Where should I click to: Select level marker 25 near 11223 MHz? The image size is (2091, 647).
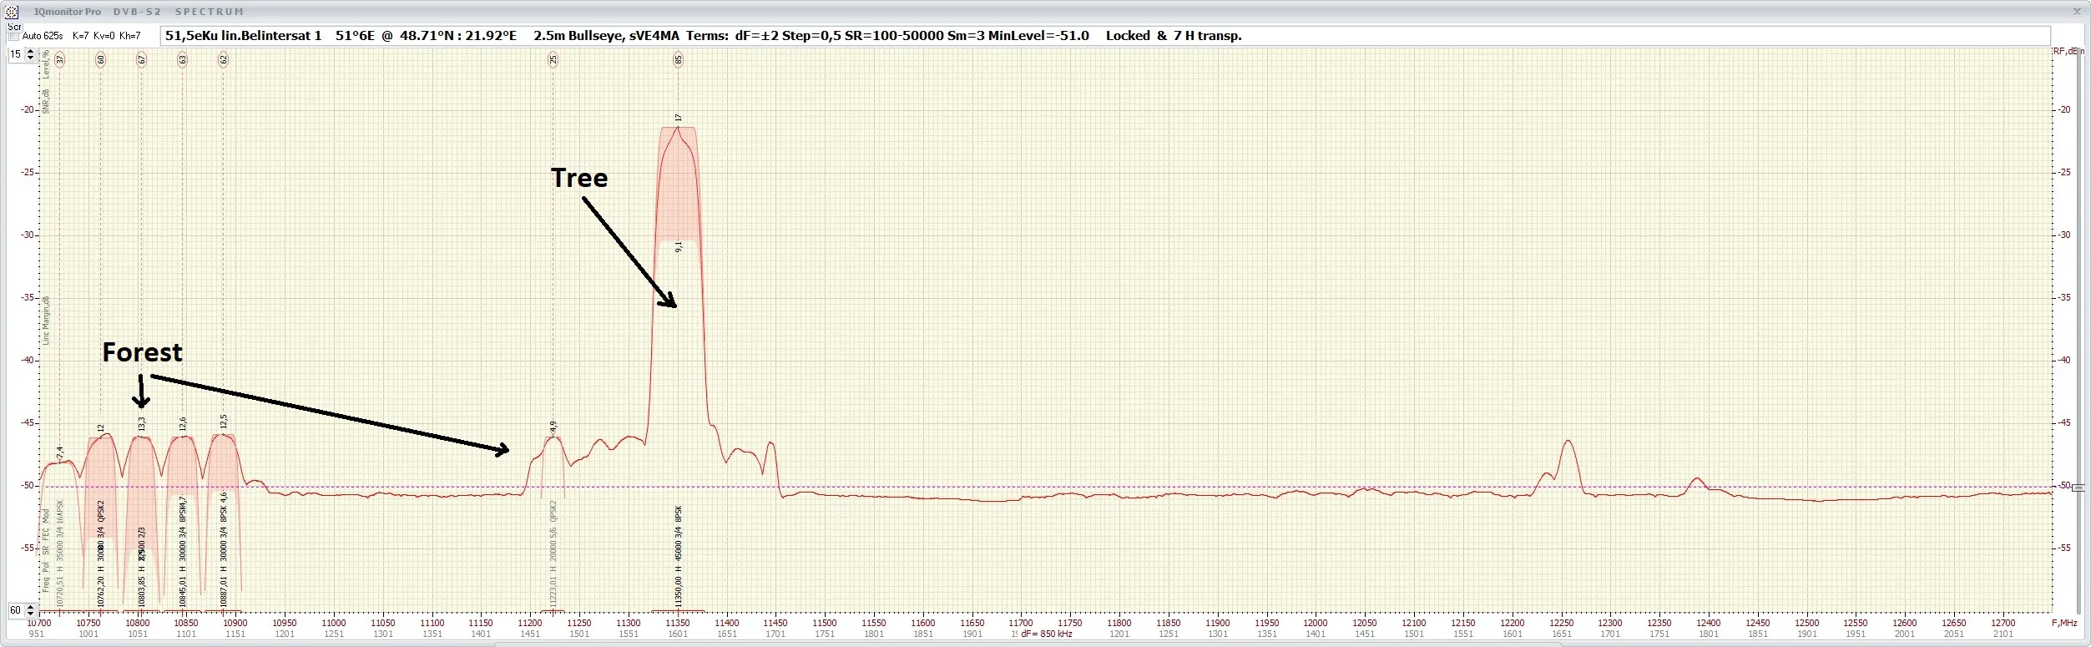[553, 59]
